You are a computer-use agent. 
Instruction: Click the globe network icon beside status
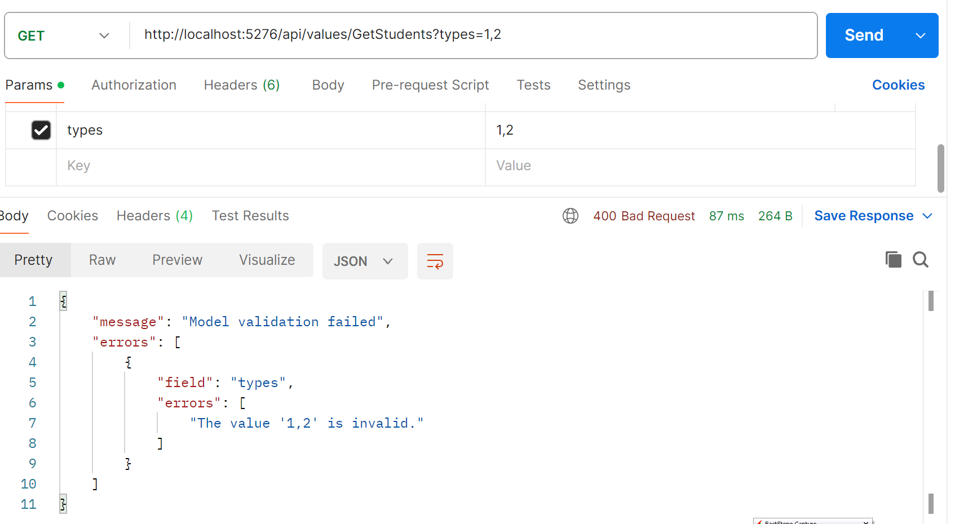click(571, 216)
